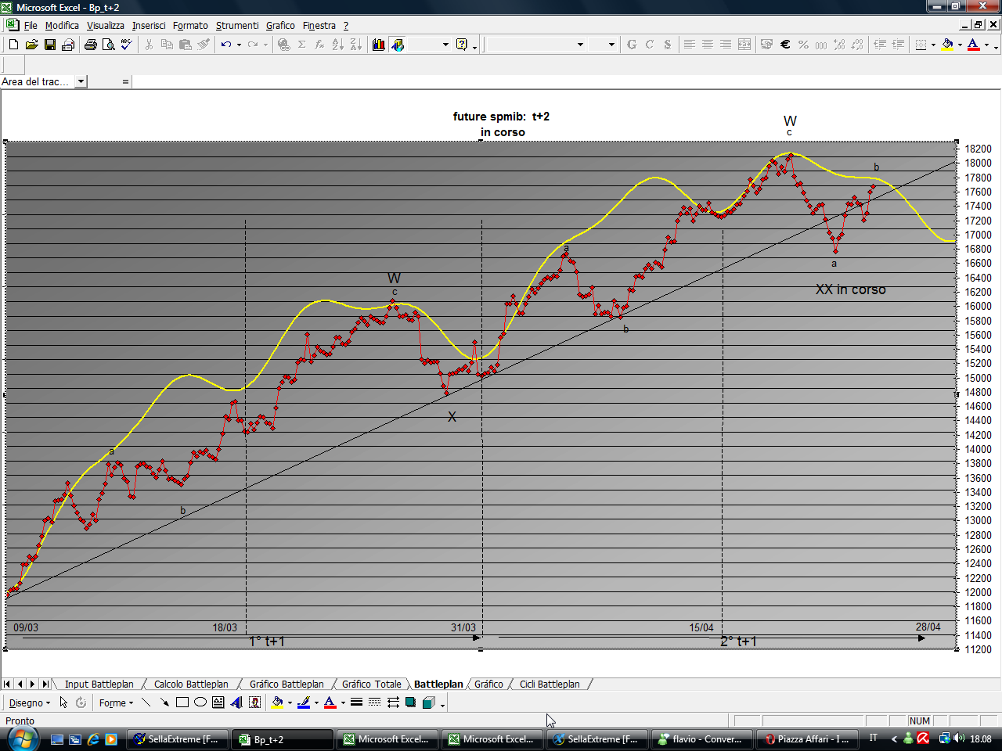Click the center alignment icon
Viewport: 1002px width, 751px height.
click(707, 45)
